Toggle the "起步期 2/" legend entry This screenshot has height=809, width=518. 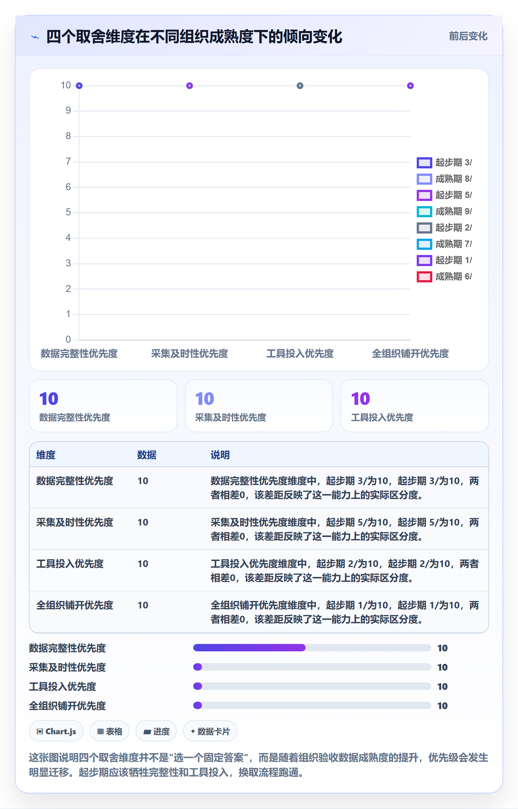(x=444, y=228)
